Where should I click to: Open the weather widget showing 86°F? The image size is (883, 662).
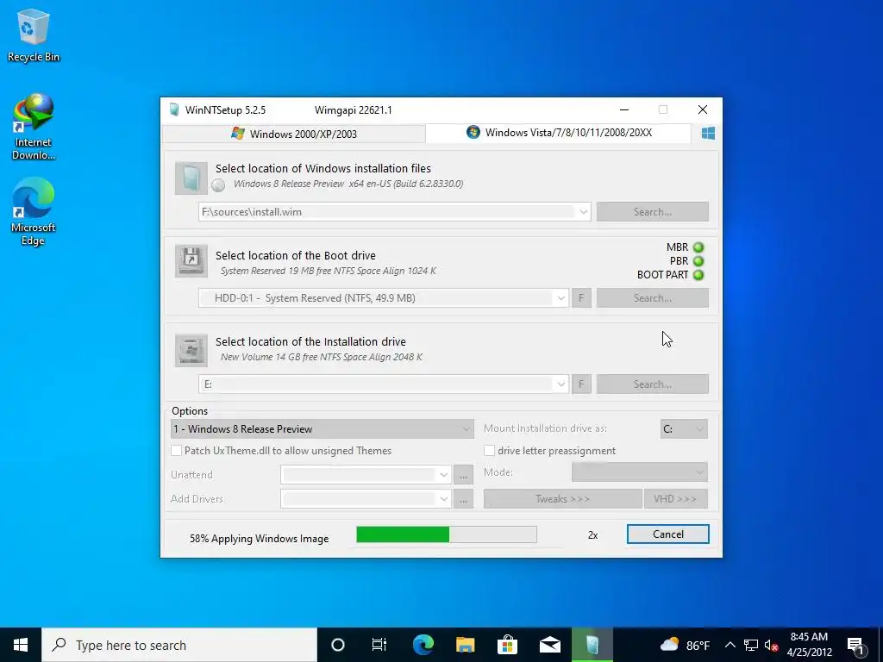point(684,645)
